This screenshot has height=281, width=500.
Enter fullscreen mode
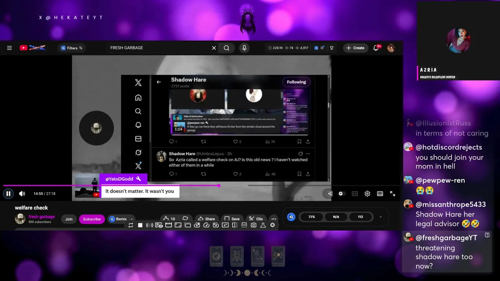[x=393, y=194]
